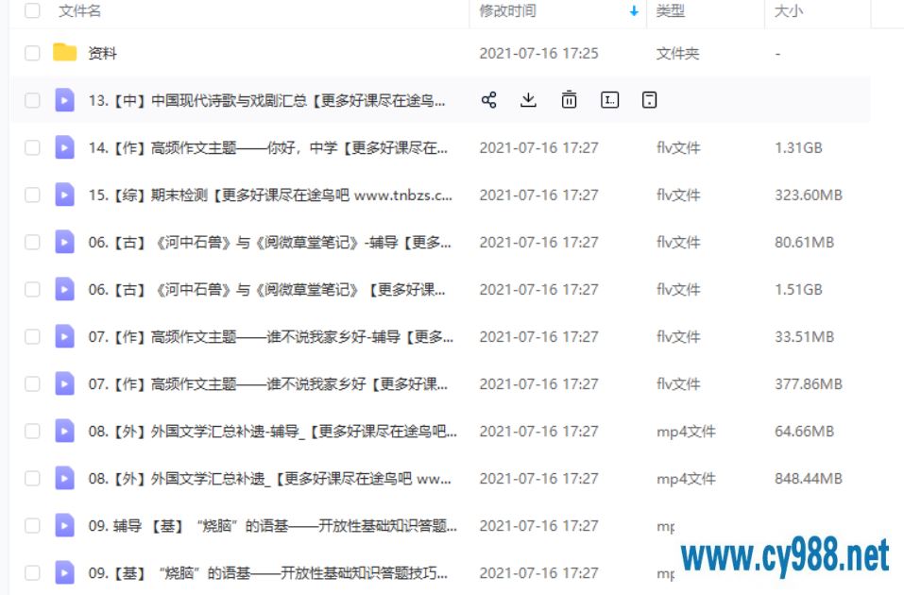904x595 pixels.
Task: Open 06.【古】河中石兽 file ending 更多好课
Action: (x=266, y=289)
